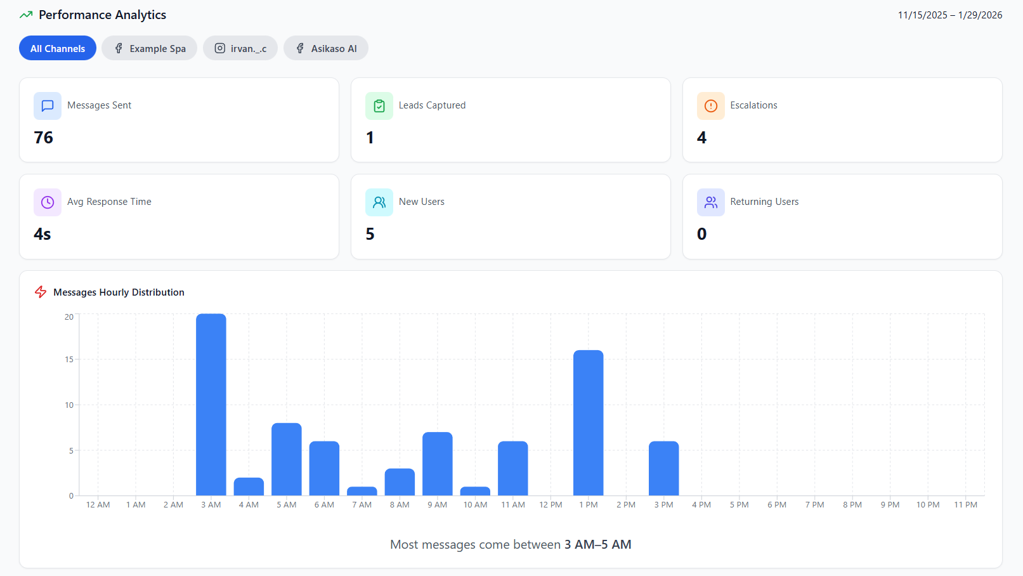Click the y-axis value 10
Image resolution: width=1023 pixels, height=576 pixels.
69,405
